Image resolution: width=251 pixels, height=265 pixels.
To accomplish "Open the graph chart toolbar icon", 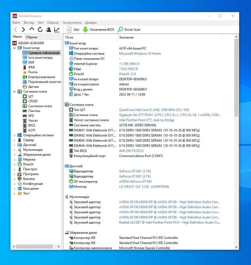I will pyautogui.click(x=57, y=30).
